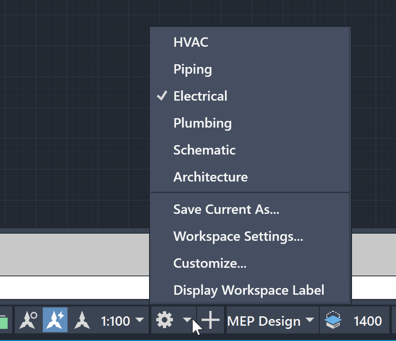Launch the Customize dialog

coord(210,263)
